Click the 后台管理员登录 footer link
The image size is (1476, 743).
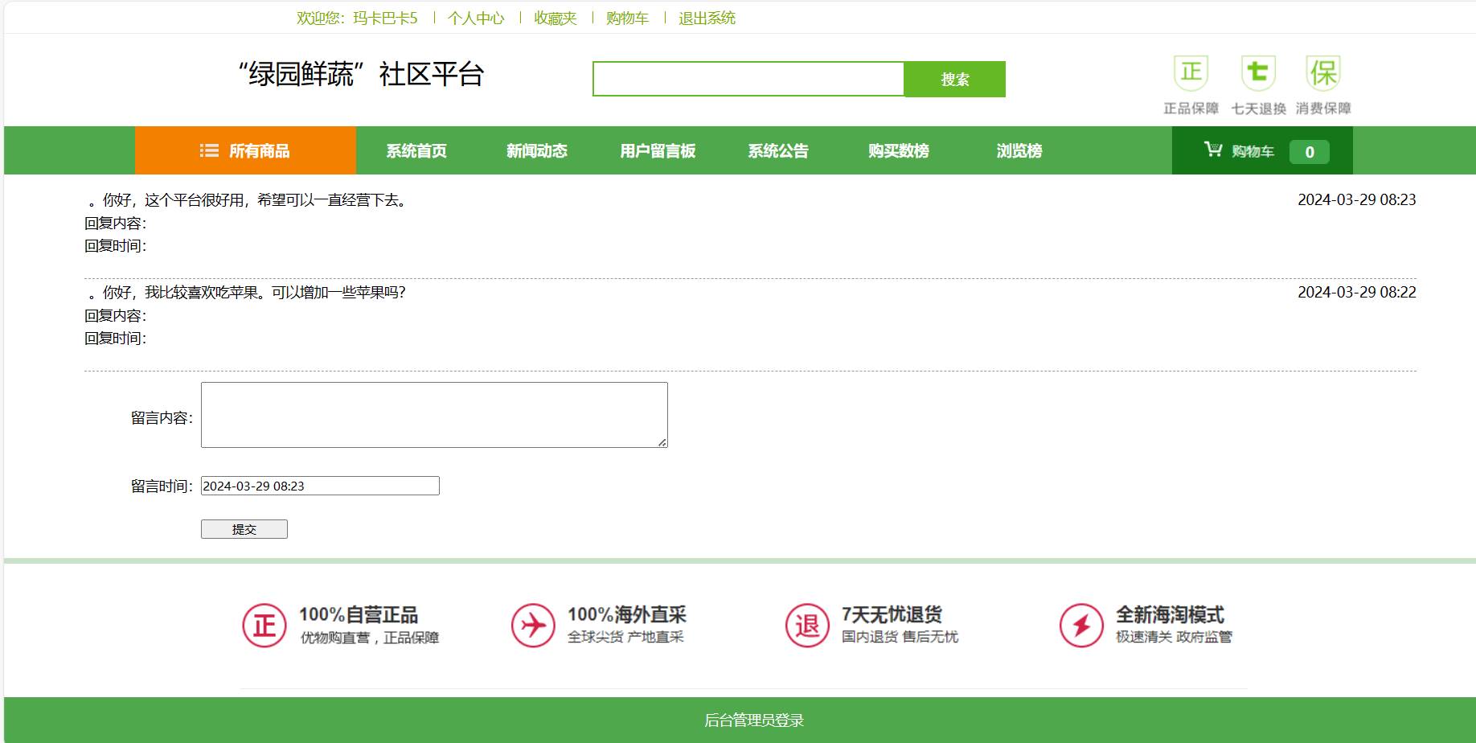coord(754,720)
